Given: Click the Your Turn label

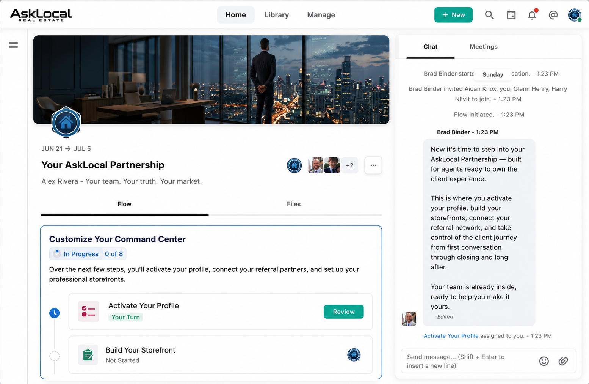Looking at the screenshot, I should (x=125, y=317).
